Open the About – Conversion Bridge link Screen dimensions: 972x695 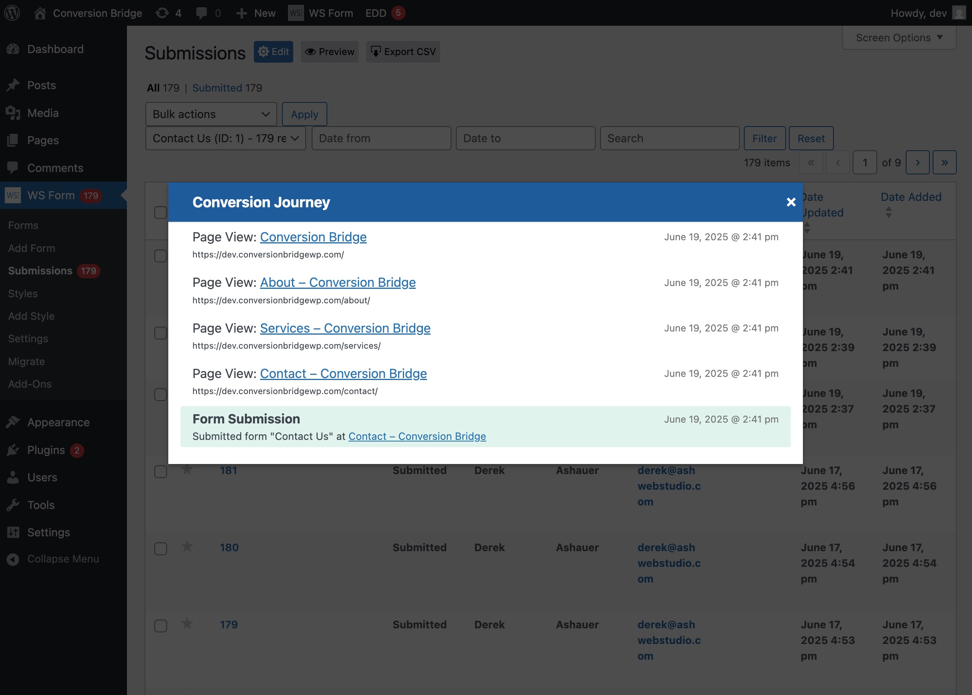337,282
